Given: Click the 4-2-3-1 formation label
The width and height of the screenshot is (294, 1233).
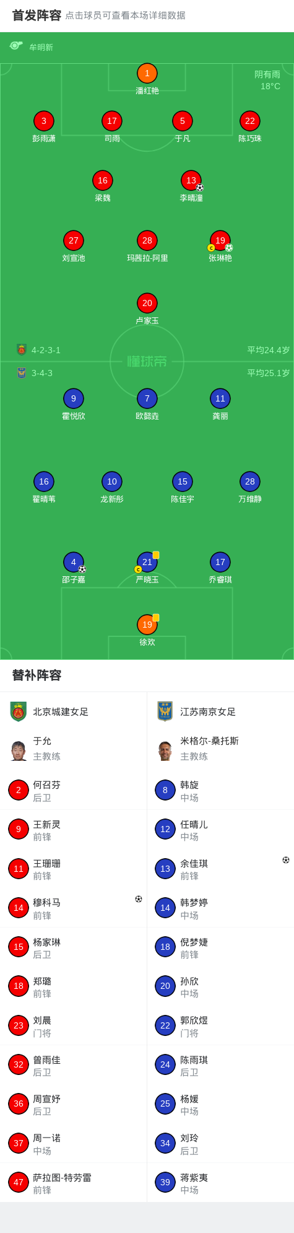Looking at the screenshot, I should (46, 350).
